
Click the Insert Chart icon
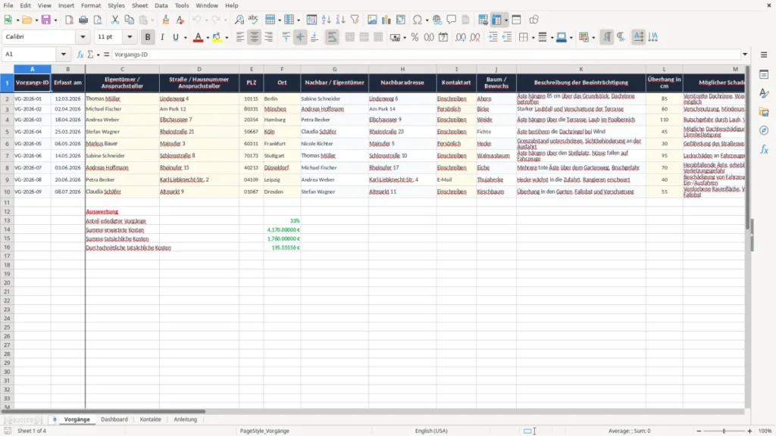point(386,20)
